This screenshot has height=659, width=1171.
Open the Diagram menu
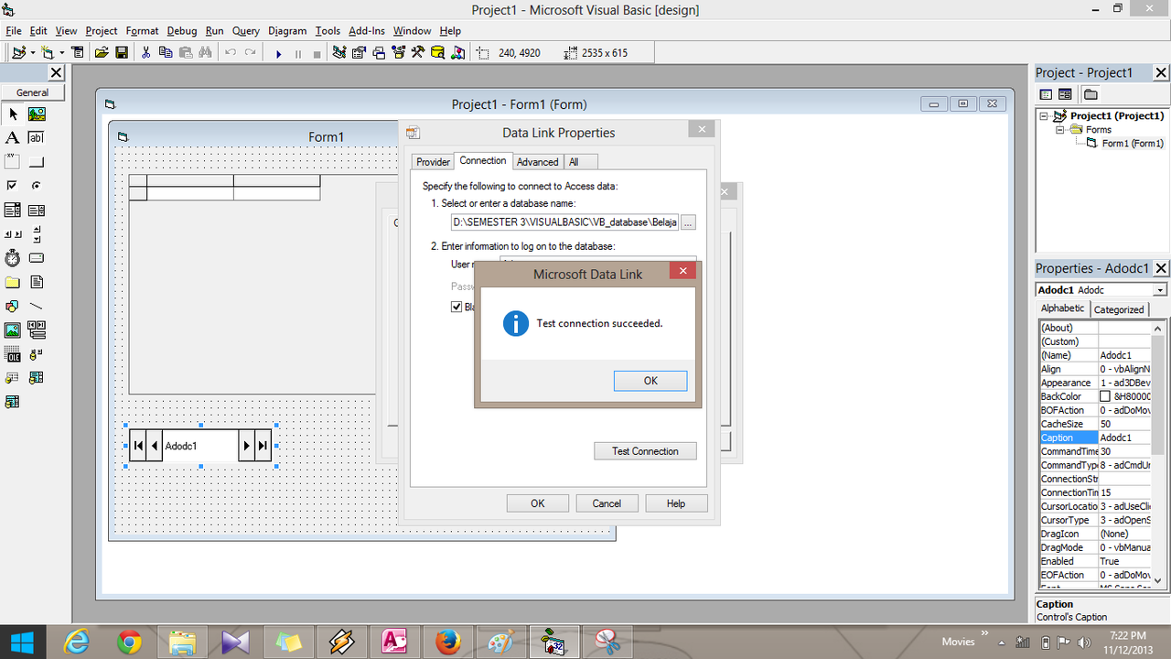click(287, 31)
